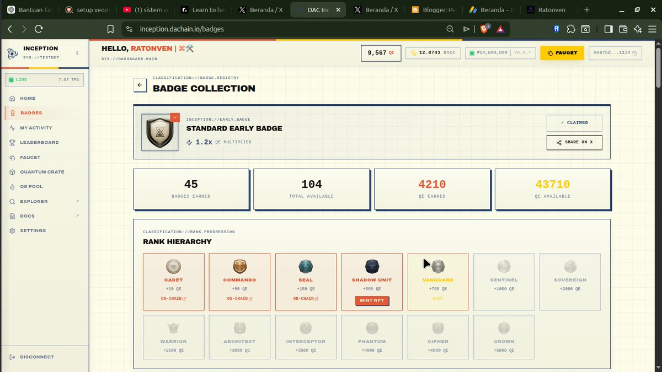Image resolution: width=662 pixels, height=372 pixels.
Task: Click the Cadet rank badge medal
Action: click(x=174, y=267)
